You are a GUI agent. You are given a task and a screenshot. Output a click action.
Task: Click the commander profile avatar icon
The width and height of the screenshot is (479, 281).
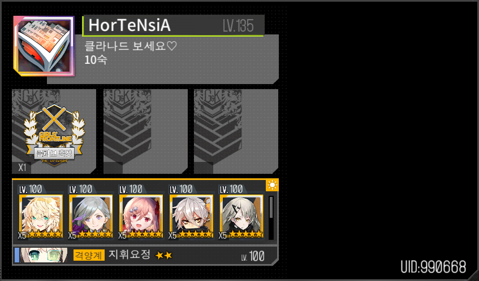[x=44, y=46]
